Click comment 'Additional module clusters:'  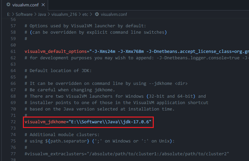coord(65,135)
